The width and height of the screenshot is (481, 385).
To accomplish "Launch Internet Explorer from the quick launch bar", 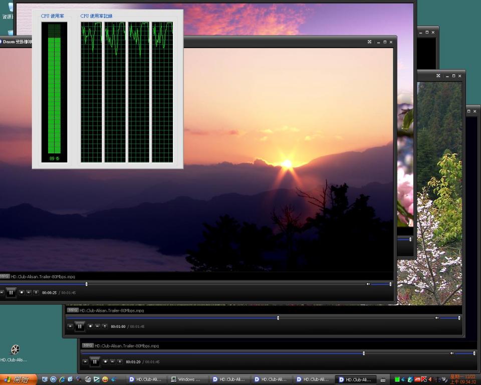I will pyautogui.click(x=62, y=379).
